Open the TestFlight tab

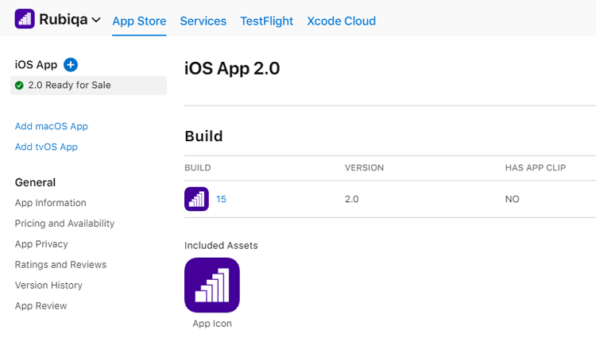[x=266, y=21]
